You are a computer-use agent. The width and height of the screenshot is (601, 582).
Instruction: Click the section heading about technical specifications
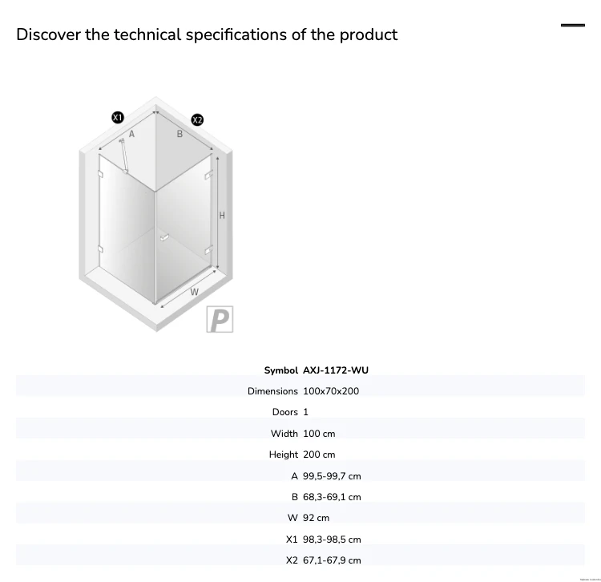pyautogui.click(x=207, y=34)
